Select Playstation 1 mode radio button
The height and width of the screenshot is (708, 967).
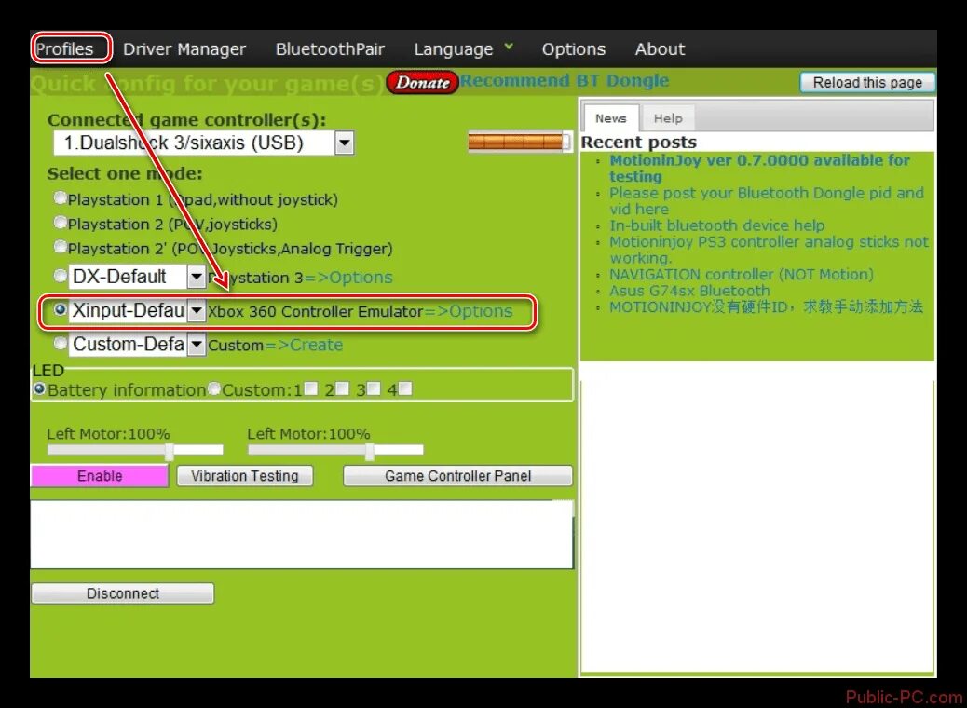pos(60,198)
